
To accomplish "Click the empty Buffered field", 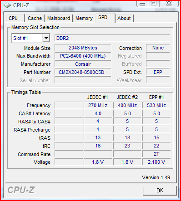I will click(x=158, y=64).
